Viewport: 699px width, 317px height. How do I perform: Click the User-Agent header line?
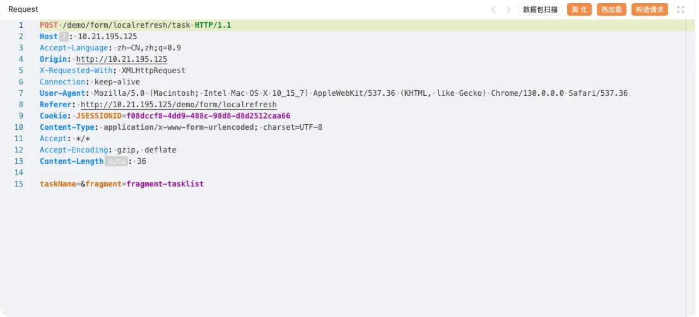click(334, 93)
